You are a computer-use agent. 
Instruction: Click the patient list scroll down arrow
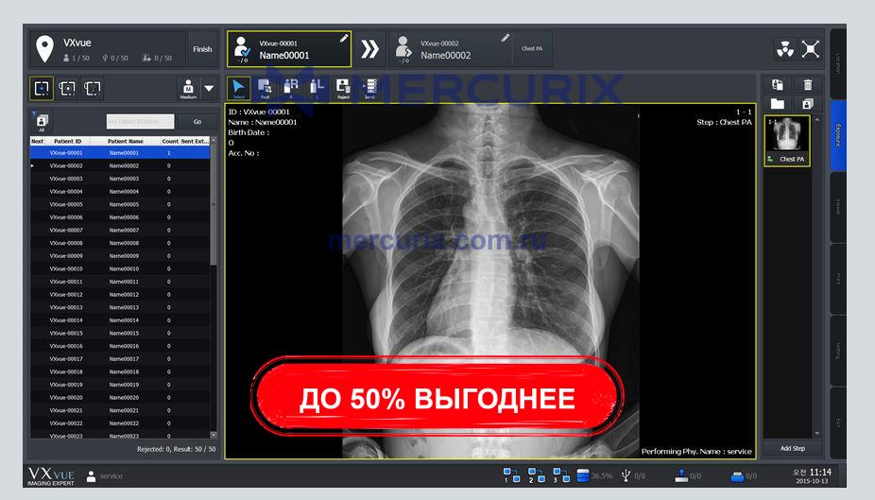214,434
